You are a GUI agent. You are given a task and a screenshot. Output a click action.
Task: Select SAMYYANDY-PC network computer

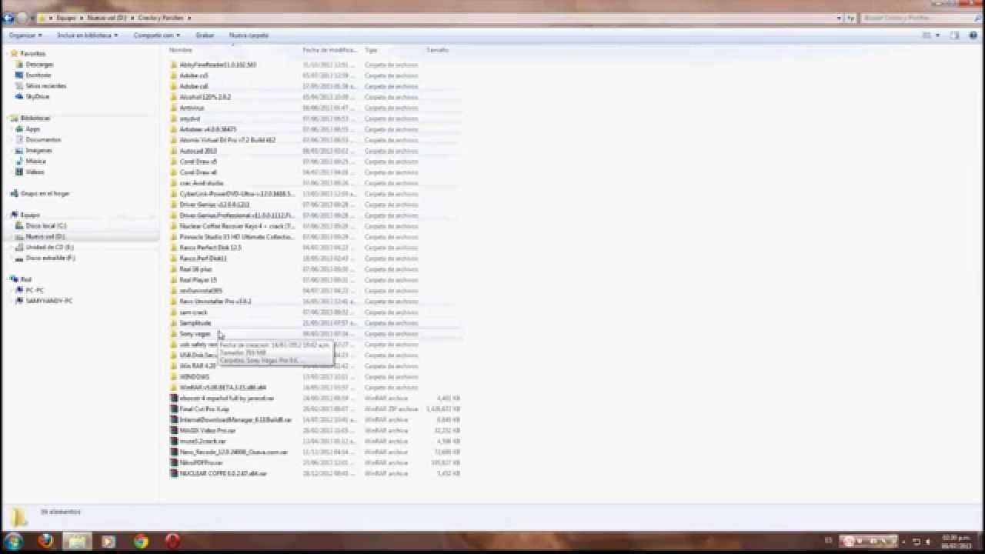(x=48, y=302)
